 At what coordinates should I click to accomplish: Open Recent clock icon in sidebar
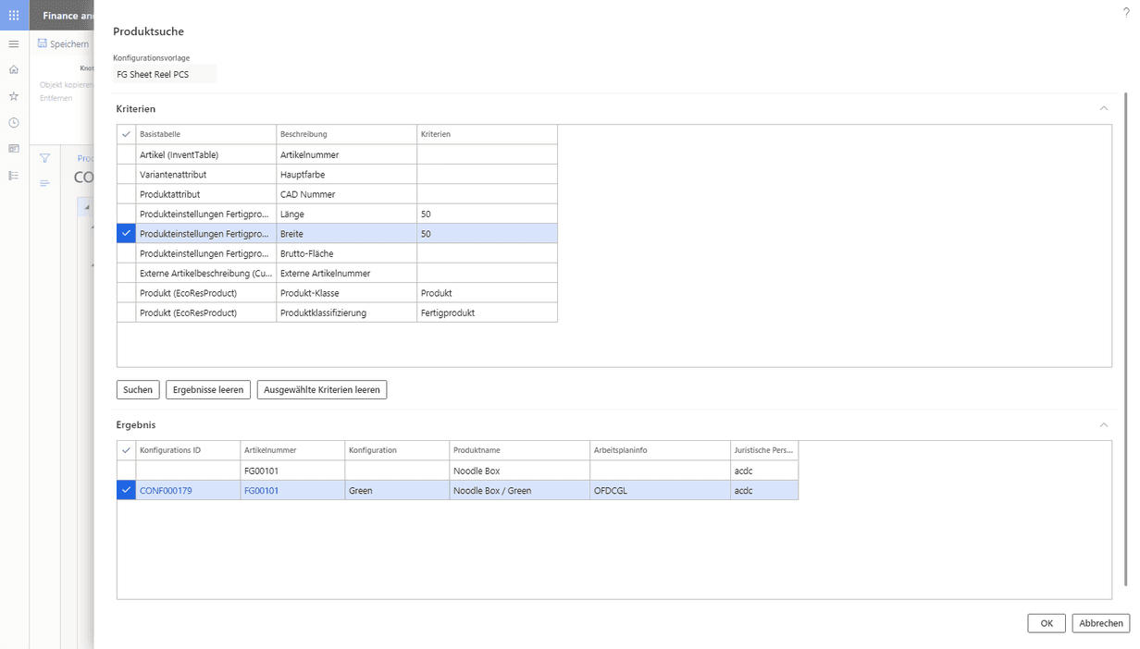click(x=14, y=122)
